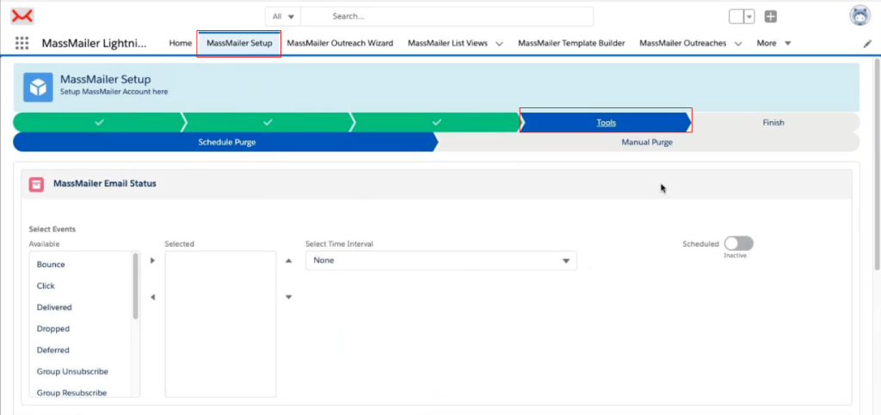Open the App Launcher grid icon
This screenshot has height=415, width=881.
coord(22,43)
